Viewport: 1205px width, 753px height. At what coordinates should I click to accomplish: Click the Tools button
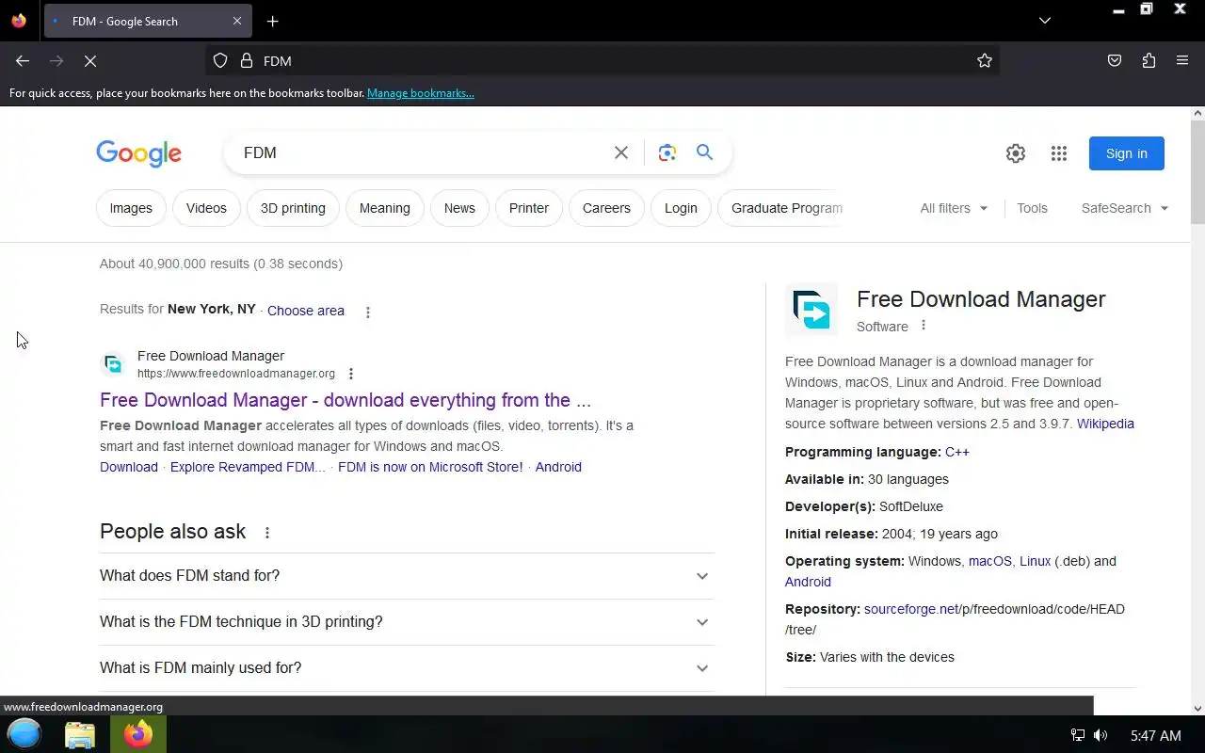coord(1032,208)
